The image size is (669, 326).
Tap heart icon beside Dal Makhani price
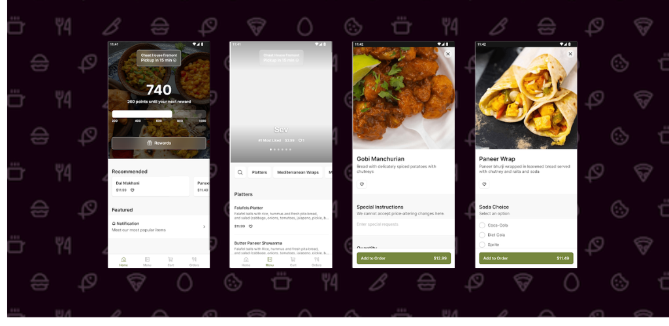132,190
